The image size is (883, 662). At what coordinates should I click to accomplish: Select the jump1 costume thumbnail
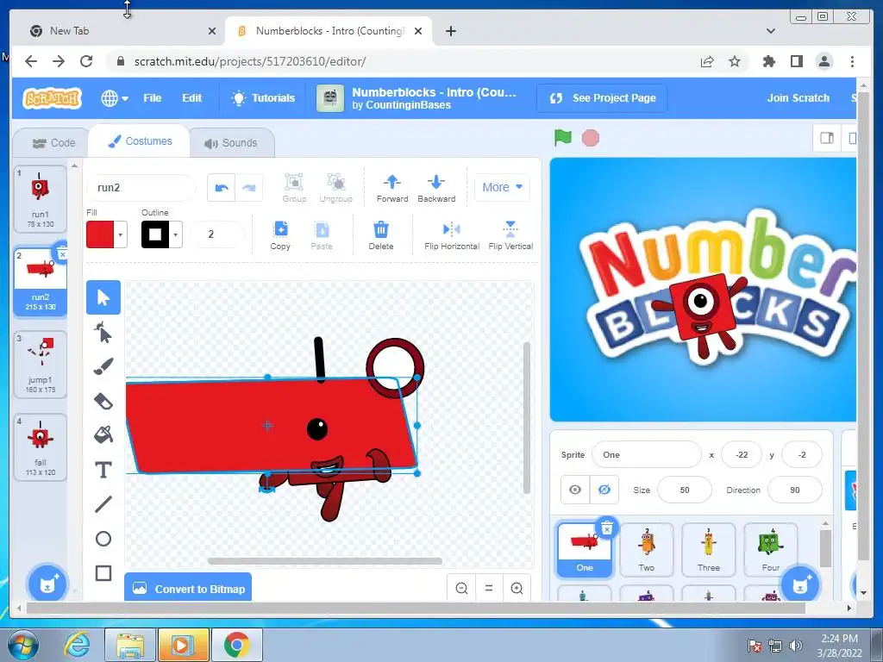tap(40, 365)
